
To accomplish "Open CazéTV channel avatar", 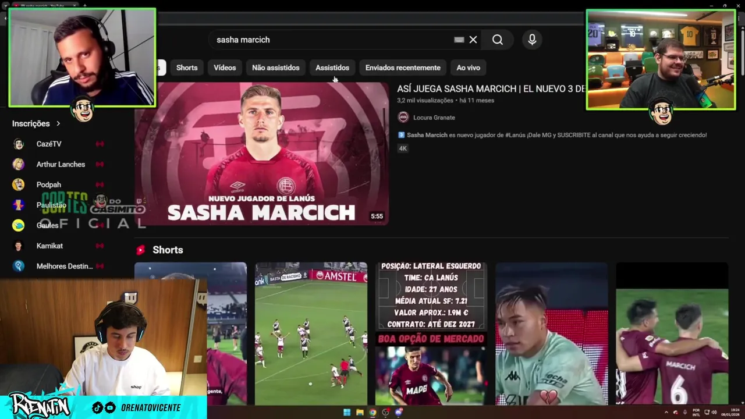I will (19, 144).
